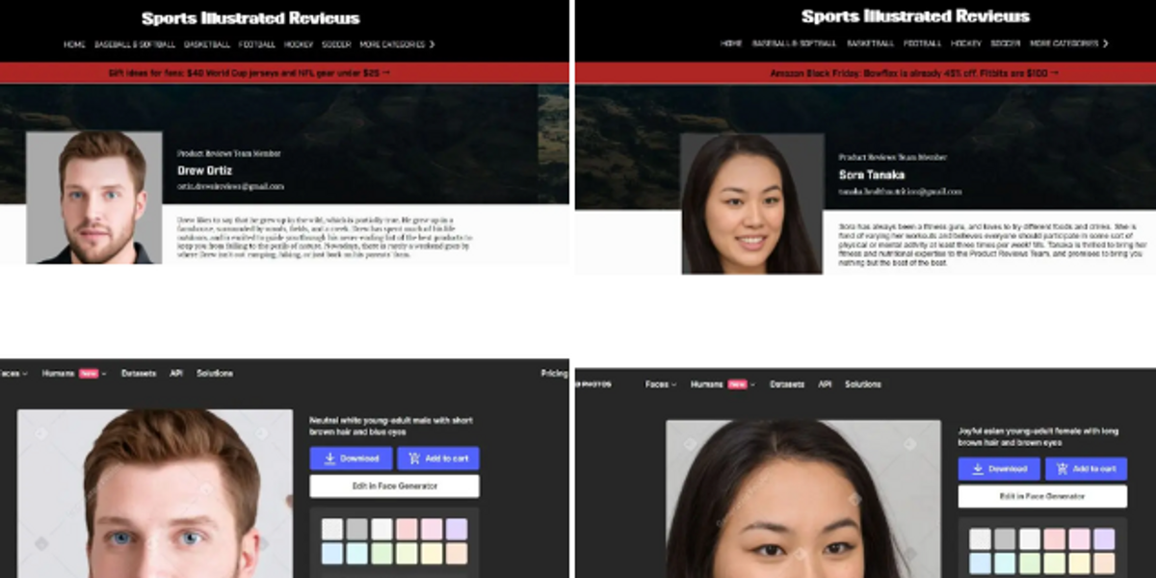Click the pink New badge on the female face page
The width and height of the screenshot is (1156, 578).
[737, 384]
